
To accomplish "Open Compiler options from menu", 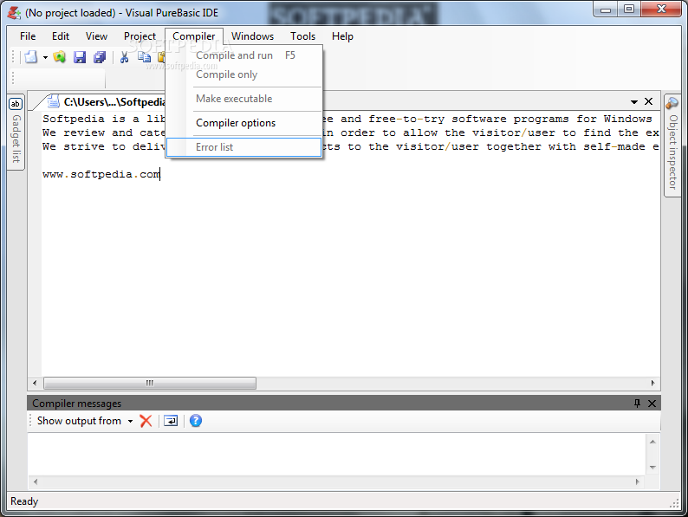I will tap(244, 123).
